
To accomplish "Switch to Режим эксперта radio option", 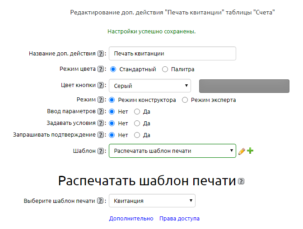I will (185, 100).
